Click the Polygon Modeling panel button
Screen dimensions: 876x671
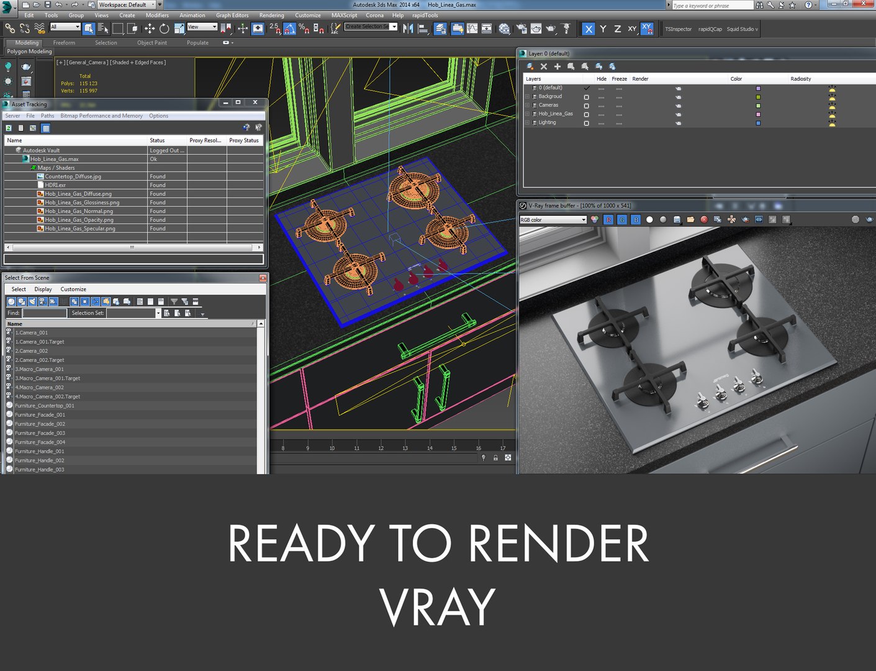point(29,52)
